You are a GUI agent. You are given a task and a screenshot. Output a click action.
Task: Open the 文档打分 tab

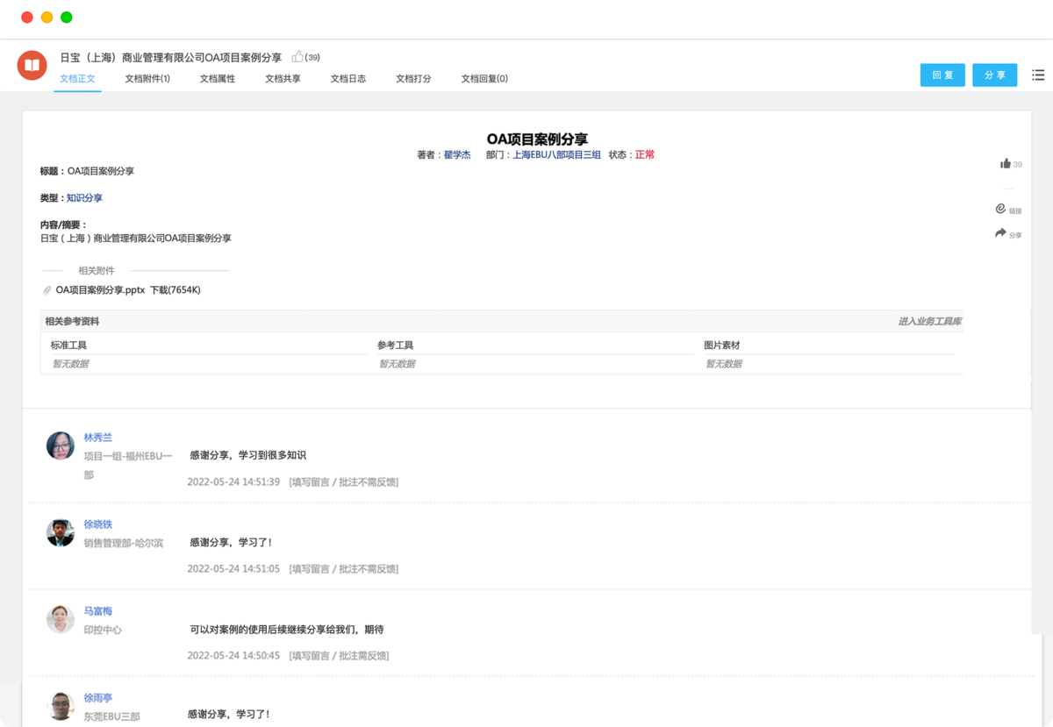pos(413,78)
